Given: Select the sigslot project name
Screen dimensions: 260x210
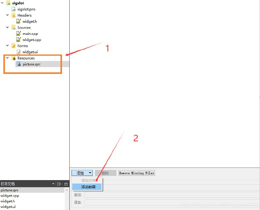Looking at the screenshot, I should point(18,3).
